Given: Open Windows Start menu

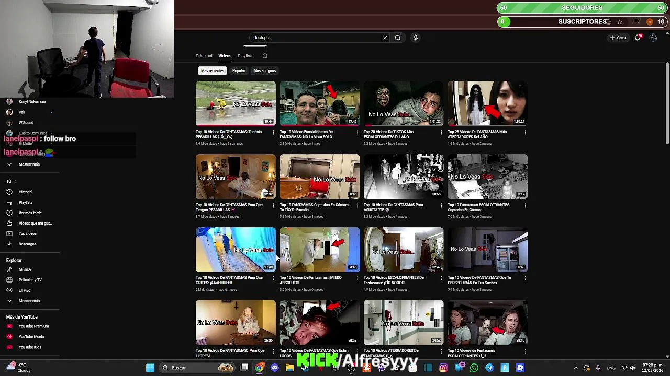Looking at the screenshot, I should pyautogui.click(x=150, y=368).
